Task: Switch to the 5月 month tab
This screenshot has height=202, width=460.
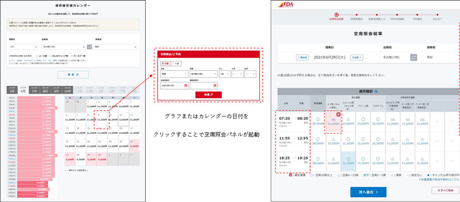Action: [x=12, y=90]
